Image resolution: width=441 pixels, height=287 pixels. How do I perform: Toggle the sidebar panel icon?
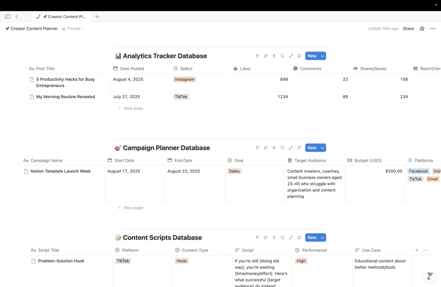coord(8,17)
